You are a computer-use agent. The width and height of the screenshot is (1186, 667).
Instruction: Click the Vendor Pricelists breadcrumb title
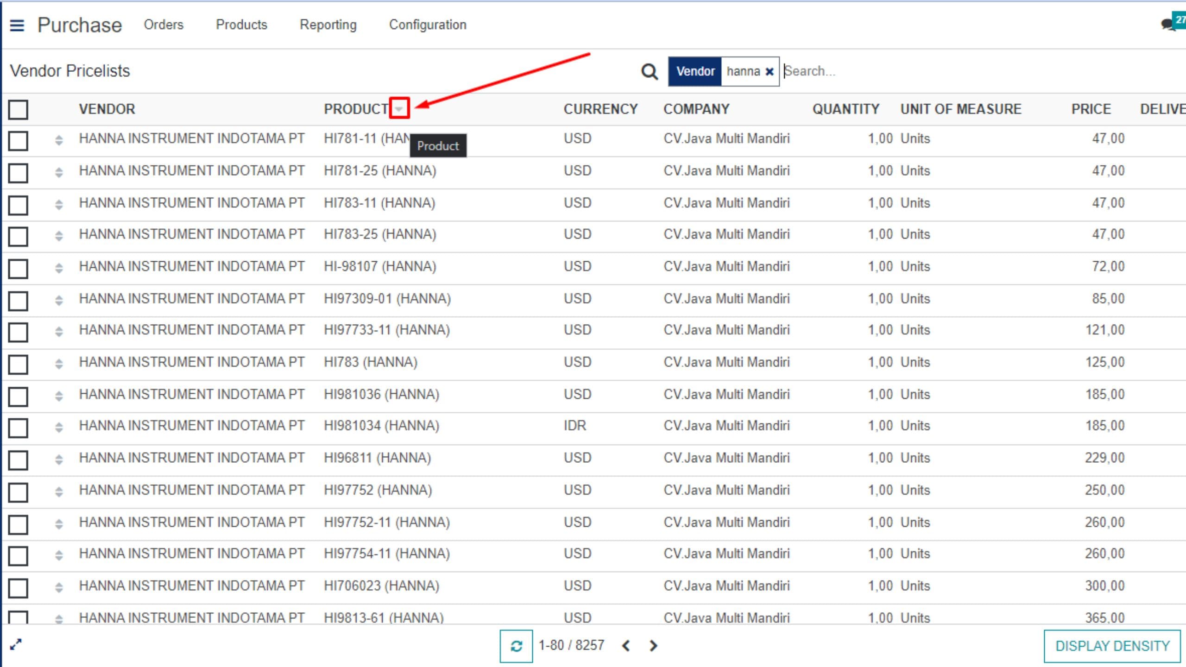70,71
